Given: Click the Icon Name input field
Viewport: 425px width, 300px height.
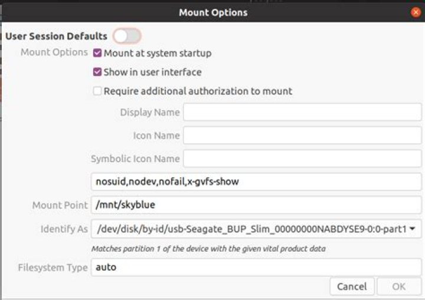Looking at the screenshot, I should pyautogui.click(x=302, y=135).
